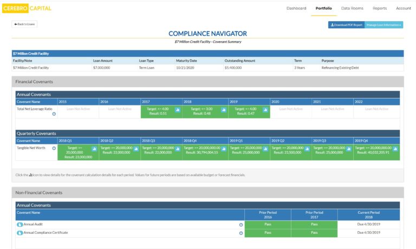416x249 pixels.
Task: Click the Annual Audit covenant name
Action: pos(33,224)
